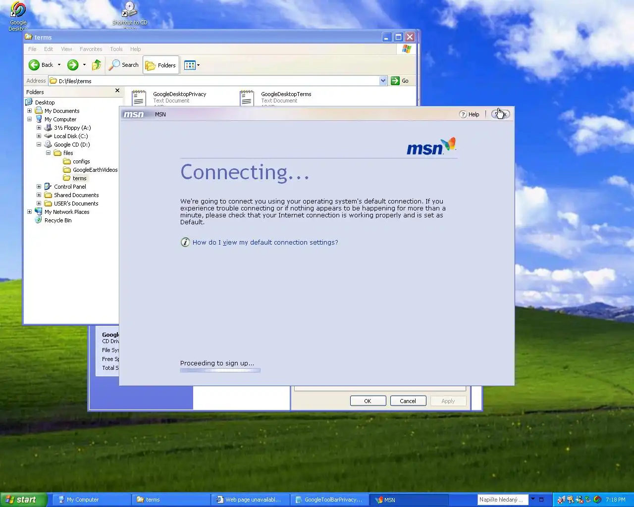Click the Start button

[24, 500]
